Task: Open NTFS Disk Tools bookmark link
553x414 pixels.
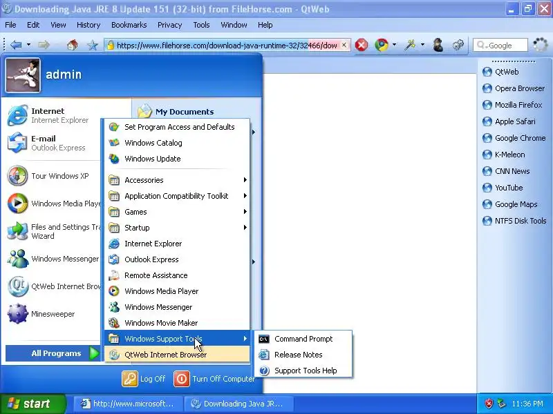Action: coord(514,221)
